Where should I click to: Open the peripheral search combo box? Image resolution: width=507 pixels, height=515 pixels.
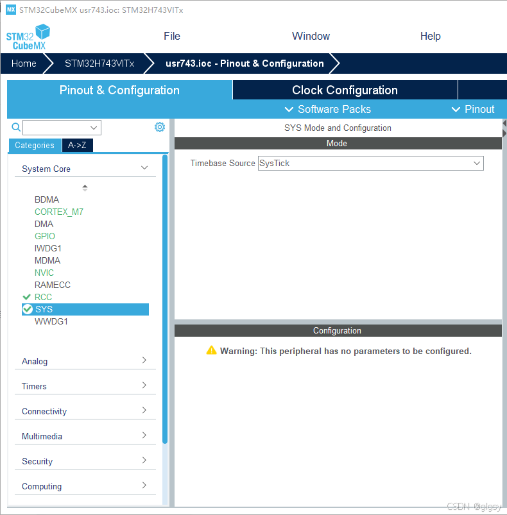[x=62, y=128]
